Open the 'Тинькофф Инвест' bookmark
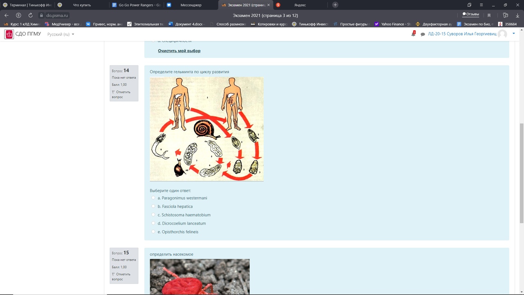The width and height of the screenshot is (524, 295). [x=310, y=24]
